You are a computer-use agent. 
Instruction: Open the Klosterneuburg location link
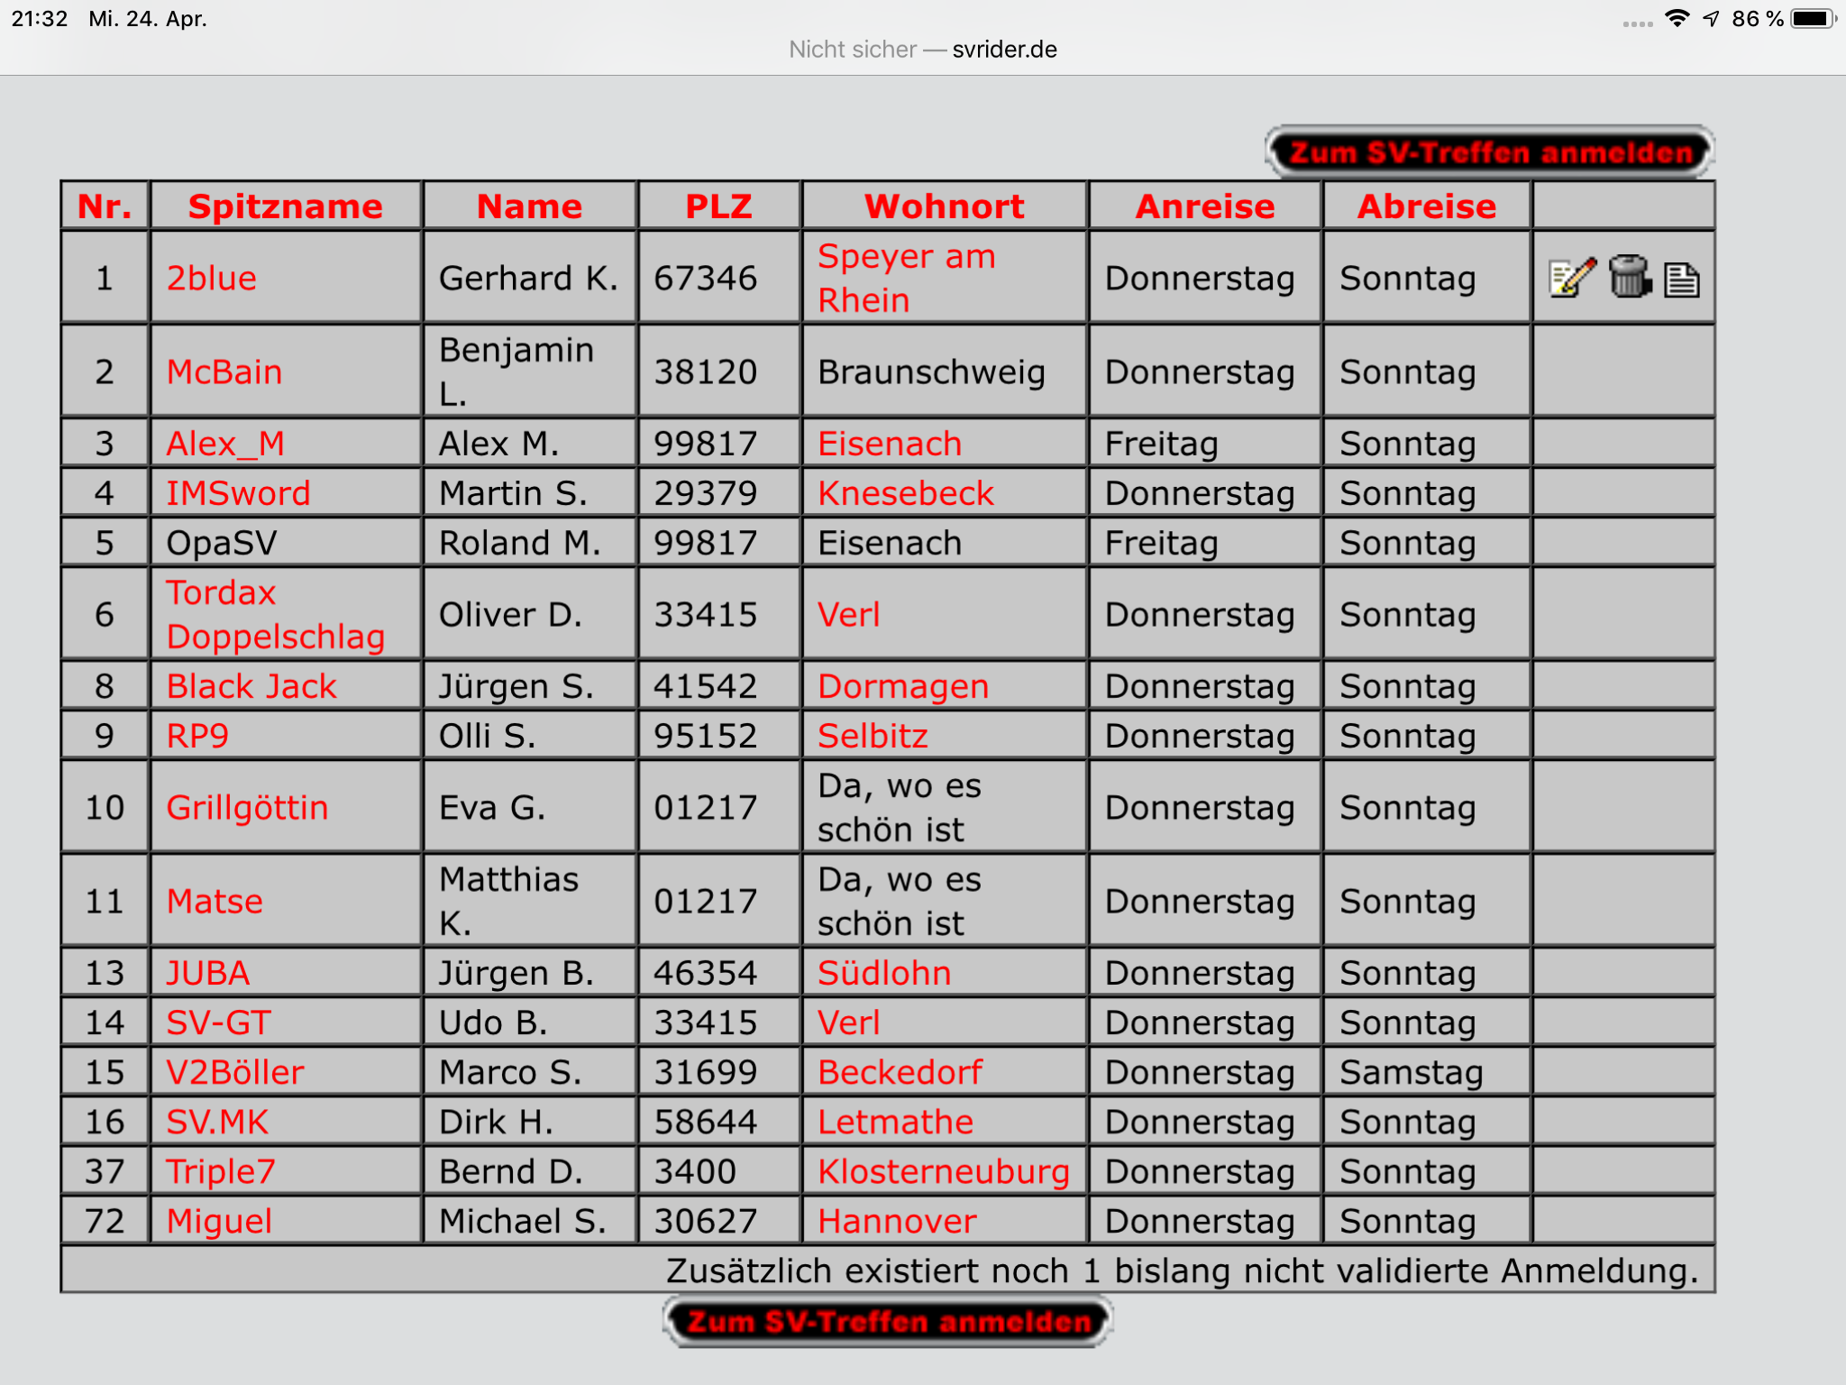tap(943, 1171)
